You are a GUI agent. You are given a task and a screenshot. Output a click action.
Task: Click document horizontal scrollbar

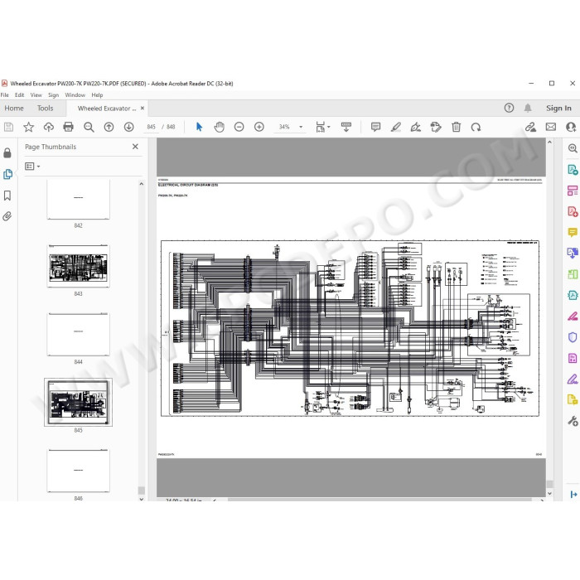[x=379, y=500]
